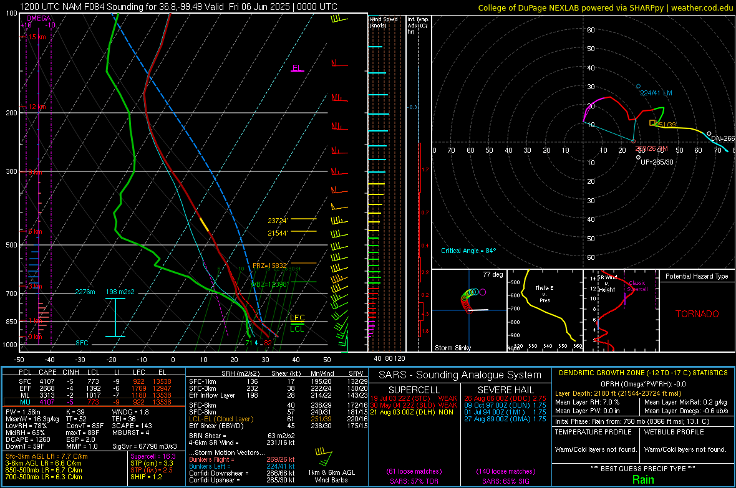
Task: Click the 'LCL-EL (Cloud Layer)' row
Action: pos(278,419)
